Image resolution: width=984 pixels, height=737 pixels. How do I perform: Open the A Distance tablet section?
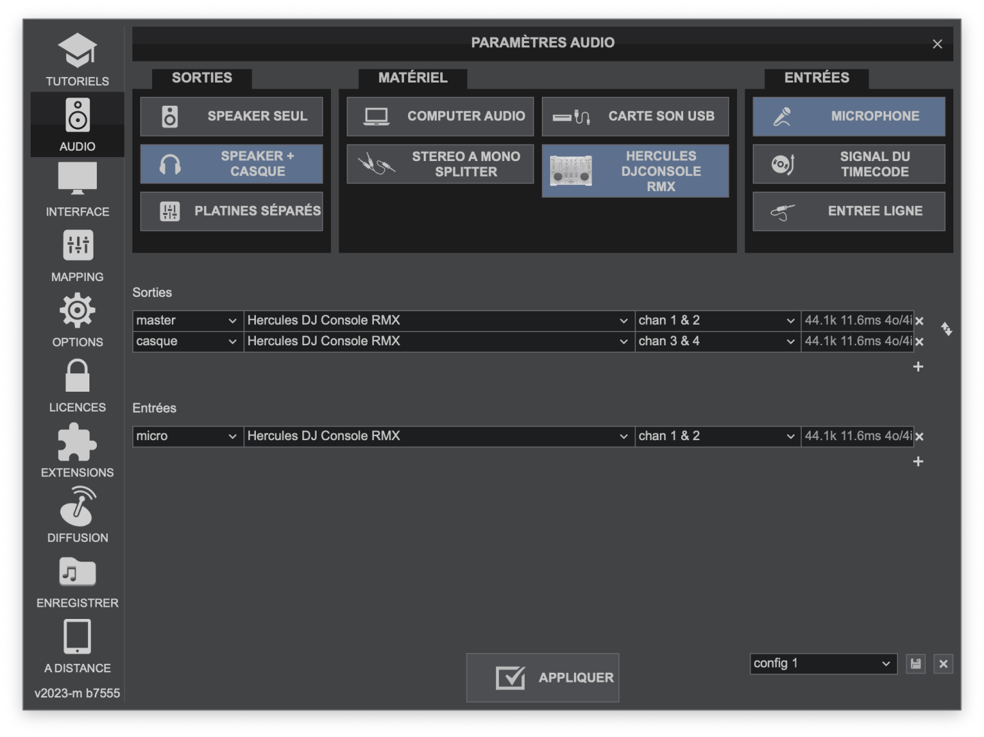pos(77,646)
